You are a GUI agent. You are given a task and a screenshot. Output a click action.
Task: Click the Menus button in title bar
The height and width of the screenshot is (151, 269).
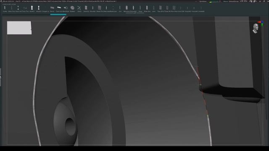226,1
